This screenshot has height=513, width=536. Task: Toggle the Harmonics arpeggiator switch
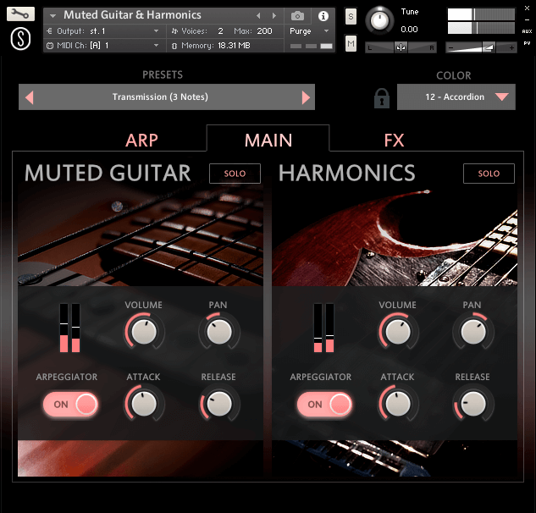pos(324,405)
